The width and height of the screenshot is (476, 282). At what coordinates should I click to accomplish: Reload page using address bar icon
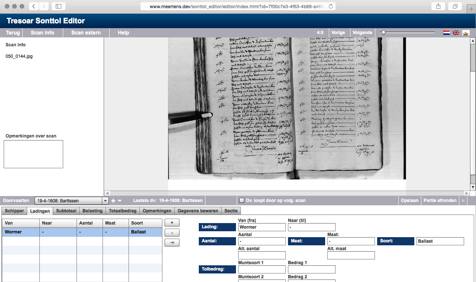pos(331,6)
